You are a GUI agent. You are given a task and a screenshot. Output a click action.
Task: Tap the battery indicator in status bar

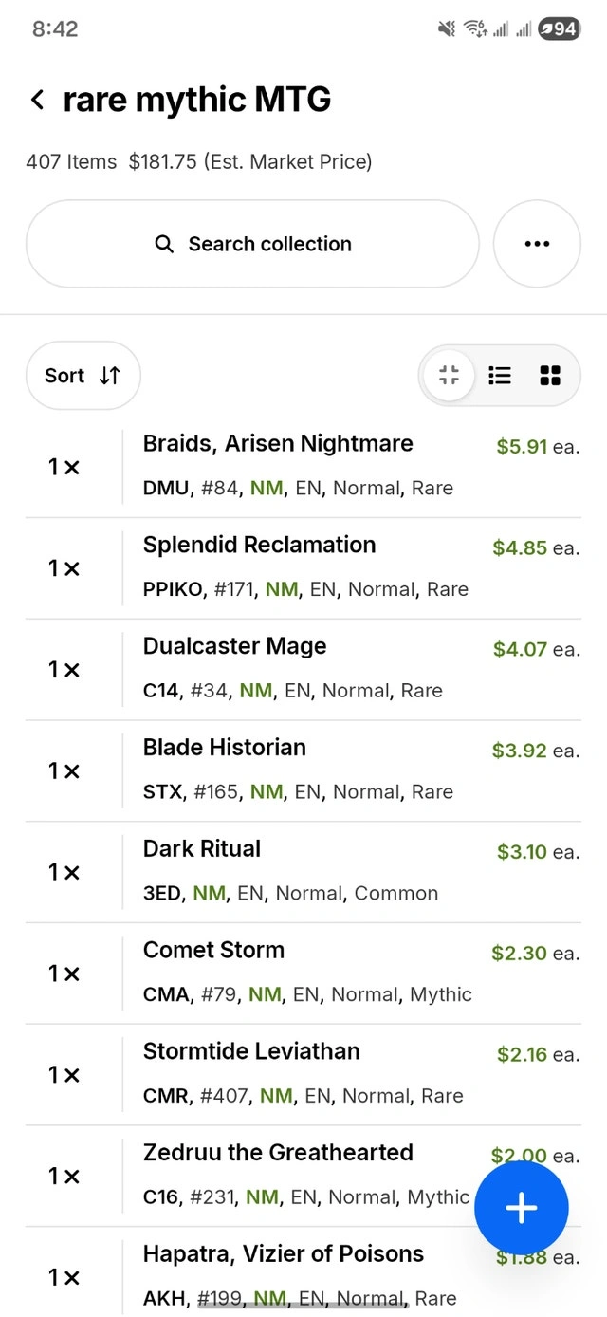pos(559,29)
